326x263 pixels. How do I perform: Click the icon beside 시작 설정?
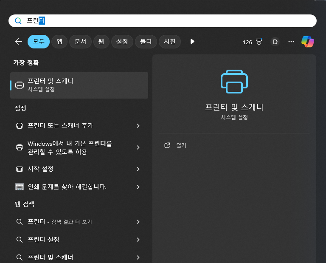coord(20,169)
